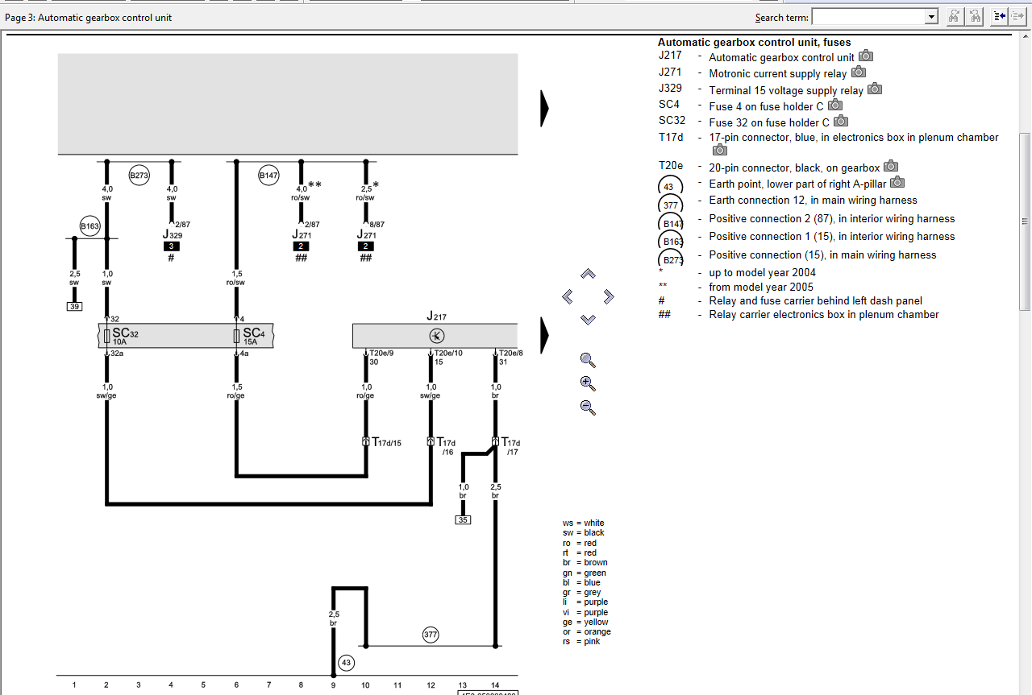Pan diagram right with the right chevron
The image size is (1032, 695).
point(609,296)
